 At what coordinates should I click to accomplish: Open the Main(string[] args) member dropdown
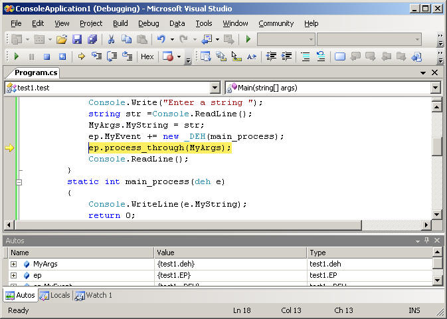click(435, 88)
